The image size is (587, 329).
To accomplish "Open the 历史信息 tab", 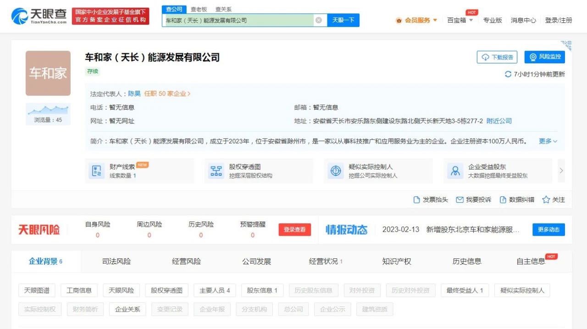I will coord(467,262).
